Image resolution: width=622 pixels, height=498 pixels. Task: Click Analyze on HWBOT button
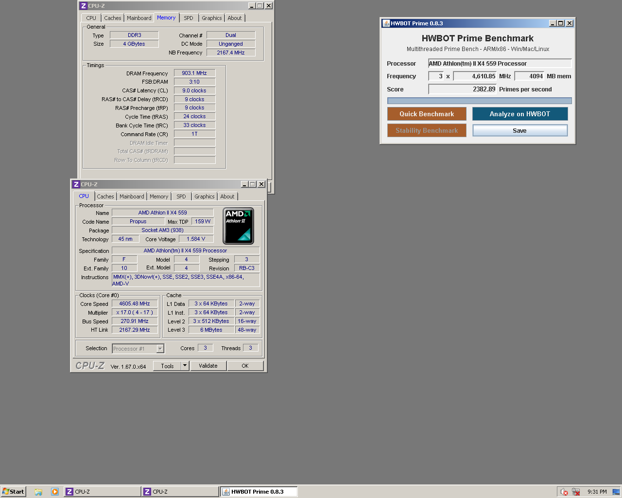520,114
